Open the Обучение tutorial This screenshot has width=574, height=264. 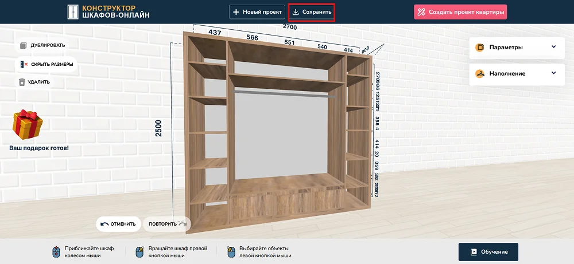pyautogui.click(x=488, y=252)
